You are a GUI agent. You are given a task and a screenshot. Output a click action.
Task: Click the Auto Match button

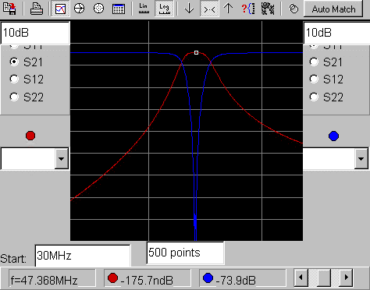click(333, 9)
